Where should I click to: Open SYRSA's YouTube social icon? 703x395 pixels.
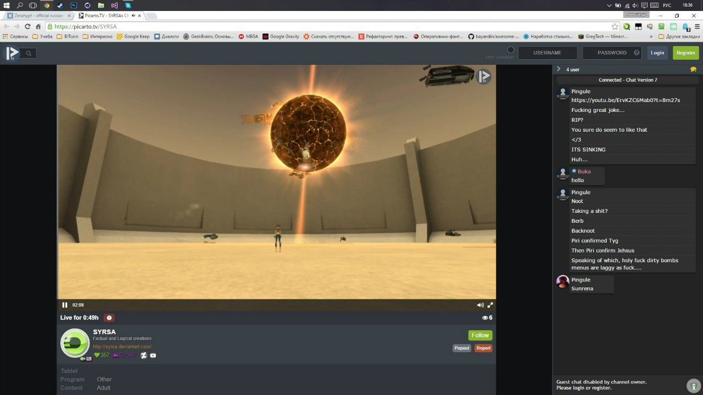click(153, 356)
